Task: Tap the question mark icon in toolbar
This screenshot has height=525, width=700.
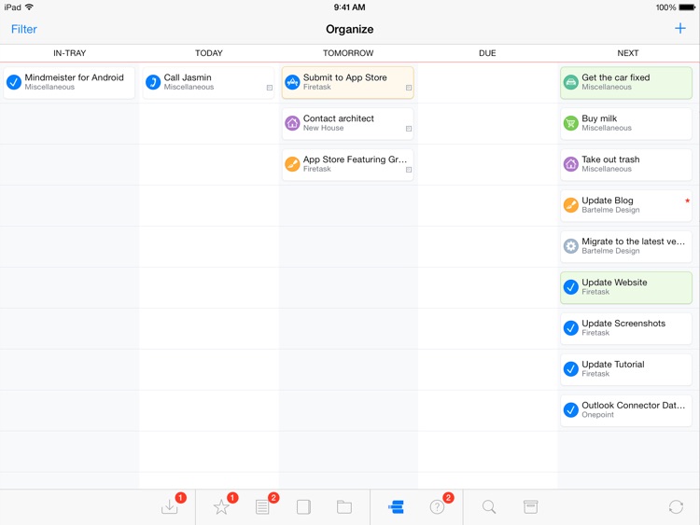Action: click(437, 506)
